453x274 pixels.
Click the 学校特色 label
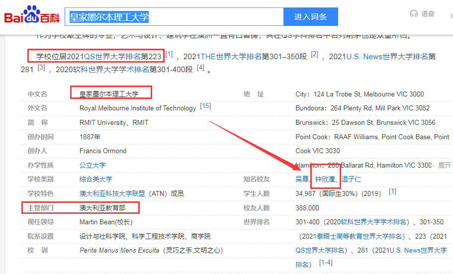click(x=40, y=193)
